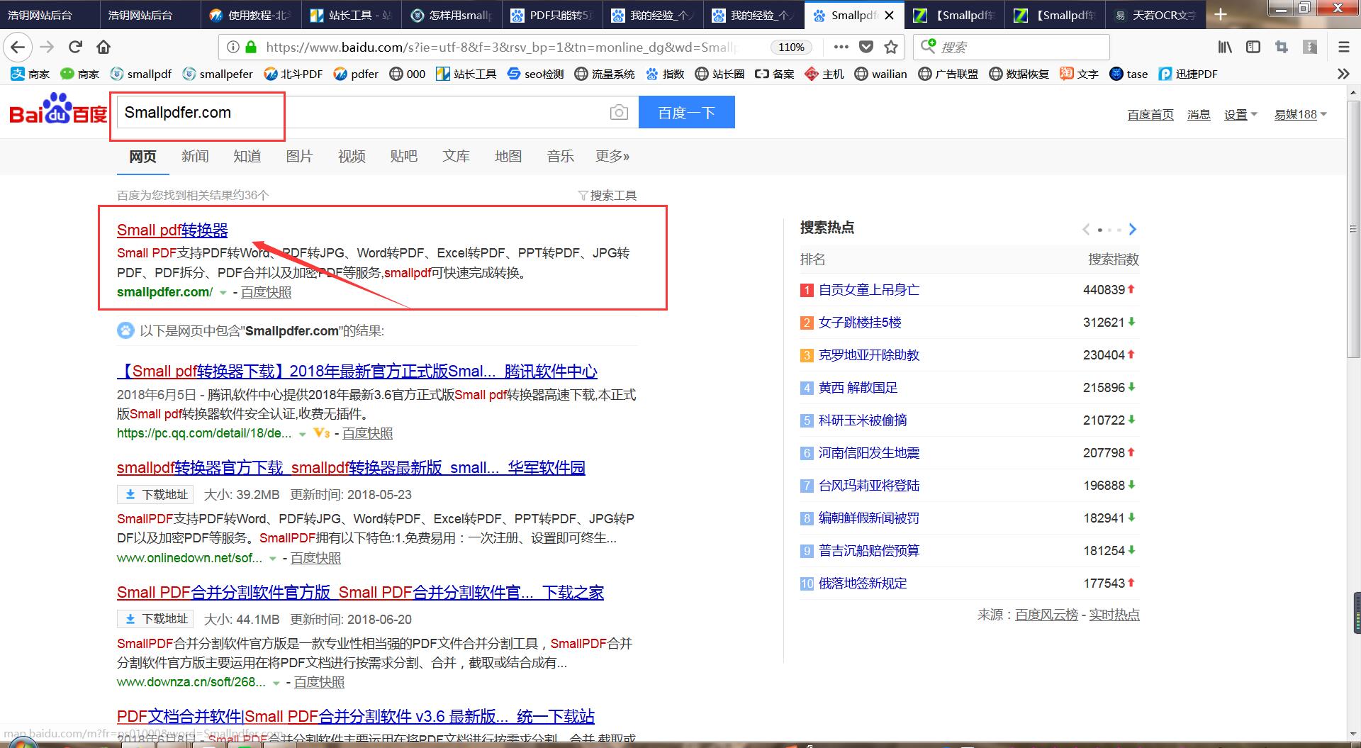
Task: Go to next page of 搜索热点
Action: coord(1132,229)
